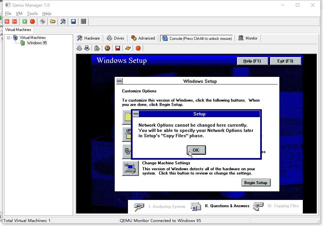Image resolution: width=323 pixels, height=226 pixels.
Task: Click the 'III. Copying Files' step label
Action: 283,206
